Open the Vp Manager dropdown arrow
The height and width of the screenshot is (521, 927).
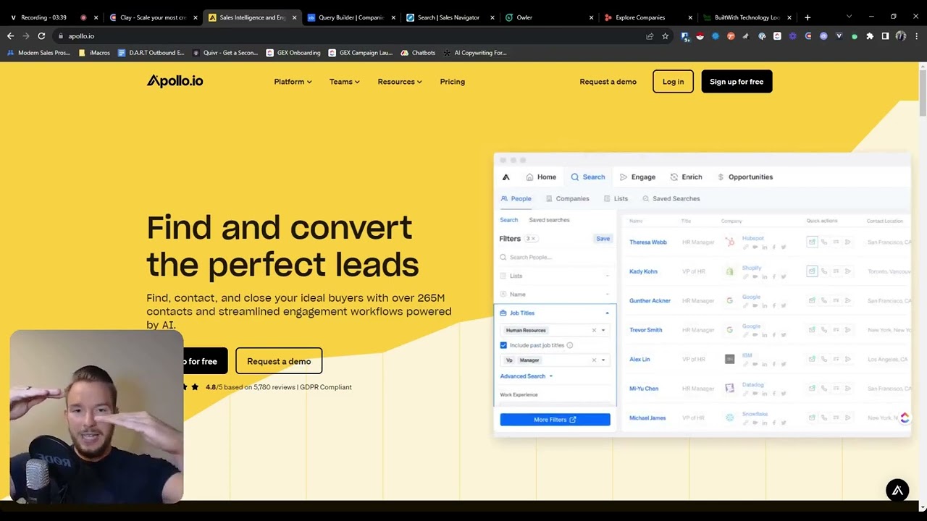(x=603, y=360)
